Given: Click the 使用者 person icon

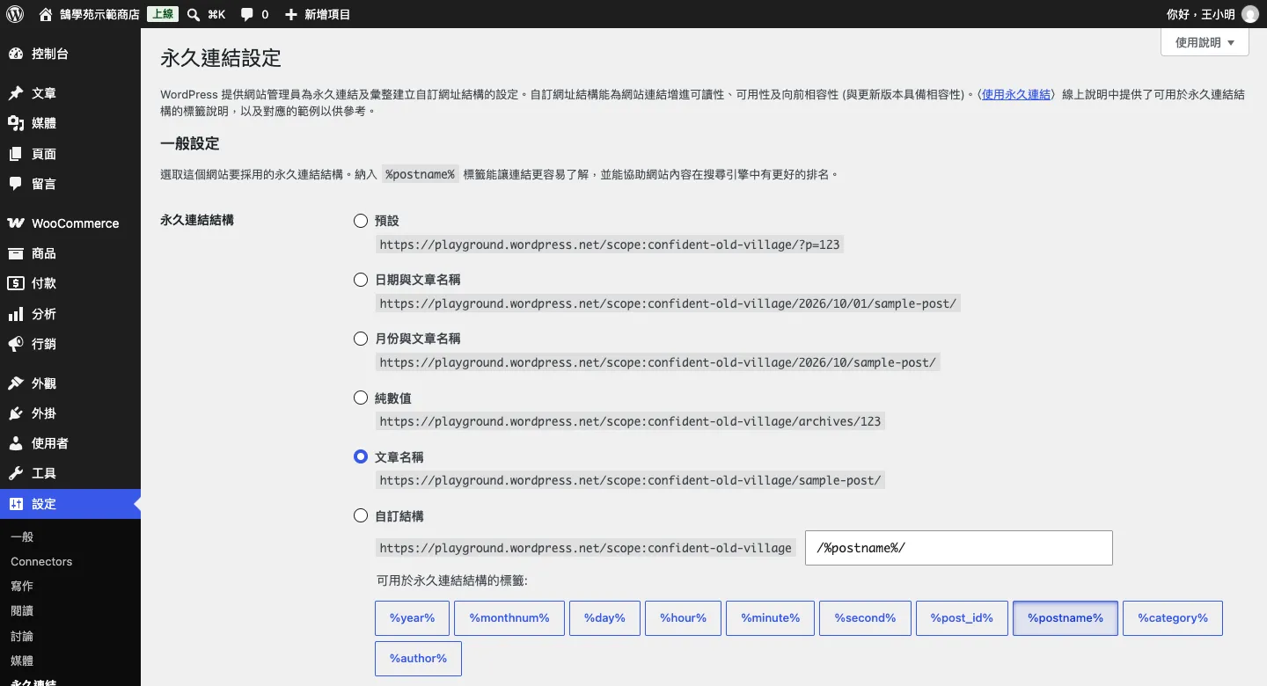Looking at the screenshot, I should click(16, 443).
